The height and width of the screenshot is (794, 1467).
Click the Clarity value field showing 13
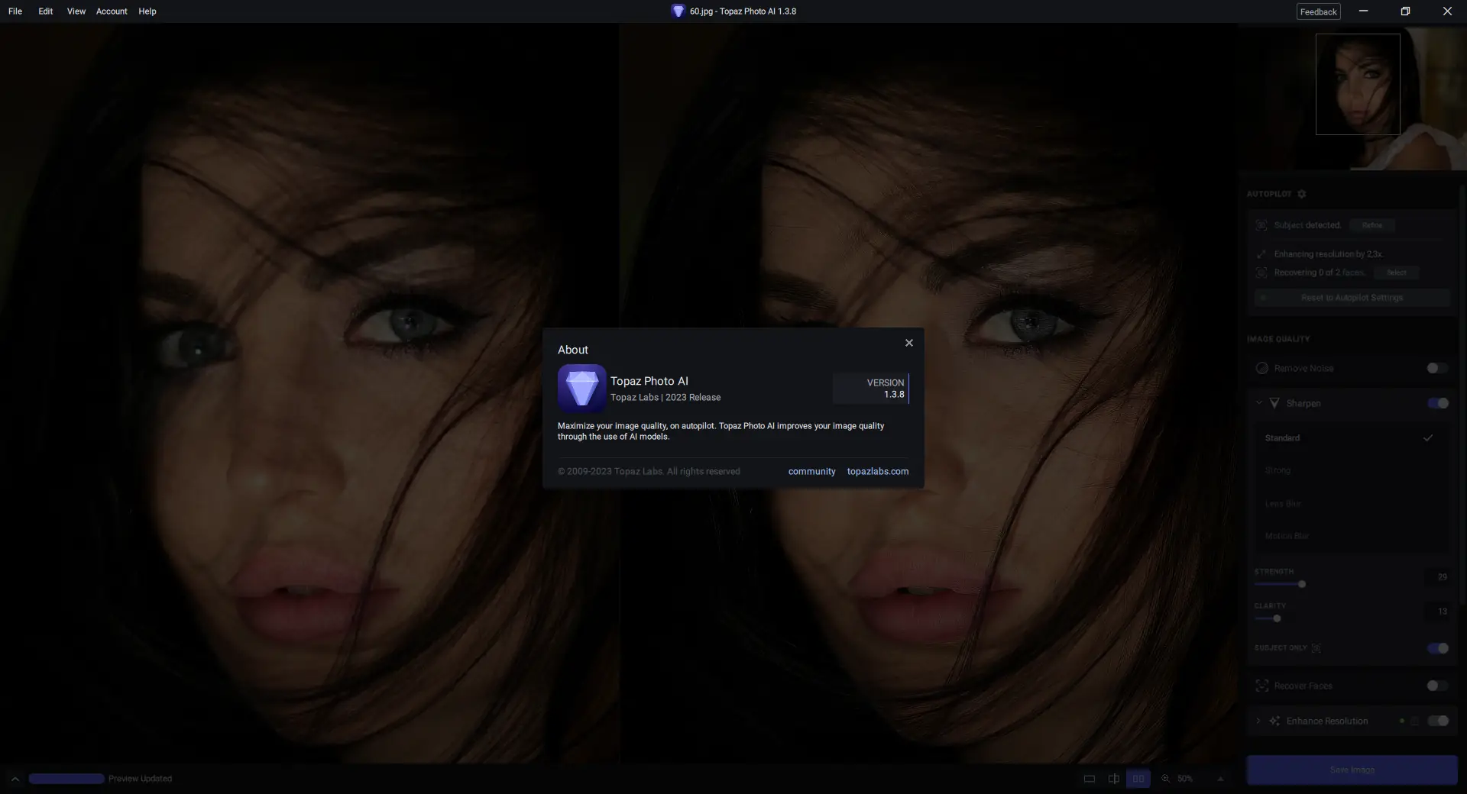coord(1437,612)
